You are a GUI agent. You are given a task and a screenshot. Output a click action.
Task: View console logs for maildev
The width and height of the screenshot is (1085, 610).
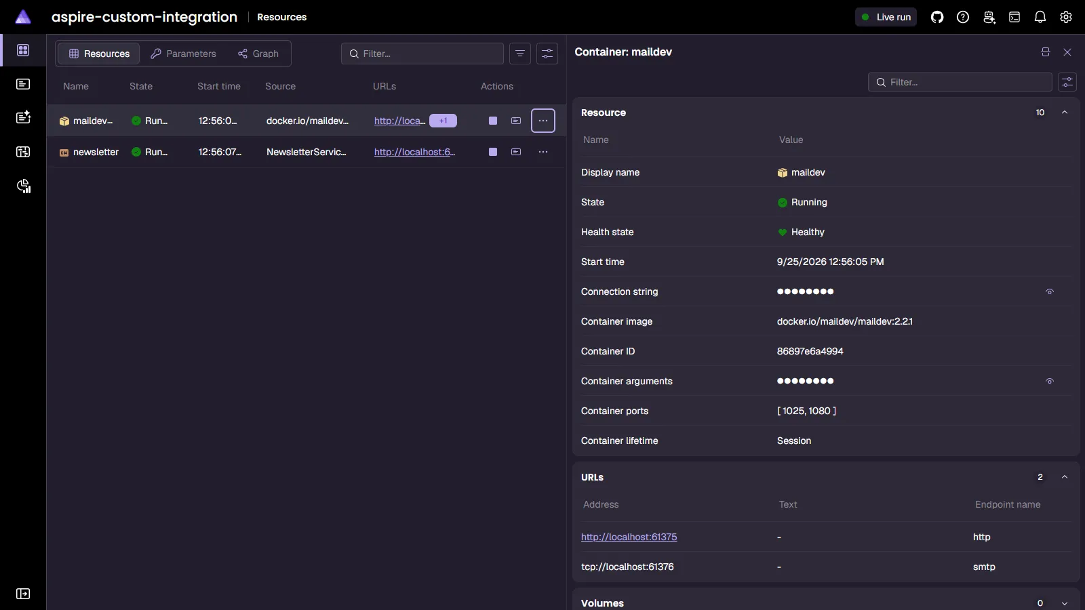coord(516,121)
